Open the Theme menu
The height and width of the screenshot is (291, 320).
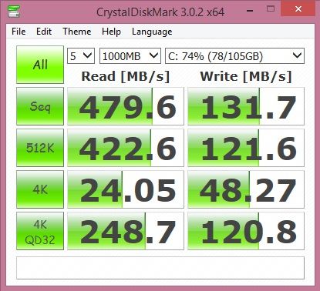[77, 32]
